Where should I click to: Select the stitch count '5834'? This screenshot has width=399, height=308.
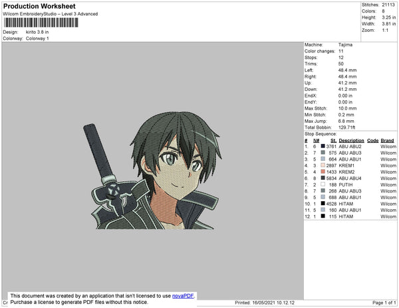pos(331,179)
